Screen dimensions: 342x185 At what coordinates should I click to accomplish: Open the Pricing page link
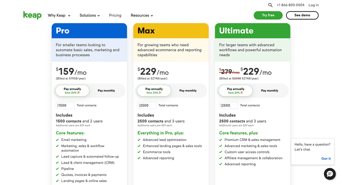click(115, 15)
